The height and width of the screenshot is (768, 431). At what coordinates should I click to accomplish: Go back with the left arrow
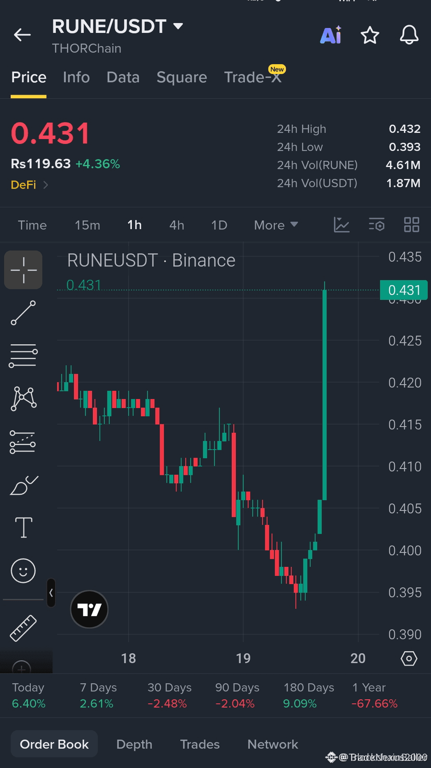(x=22, y=35)
